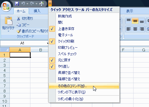The height and width of the screenshot is (107, 149).
Task: Click the Redo arrow icon
Action: [x=32, y=4]
